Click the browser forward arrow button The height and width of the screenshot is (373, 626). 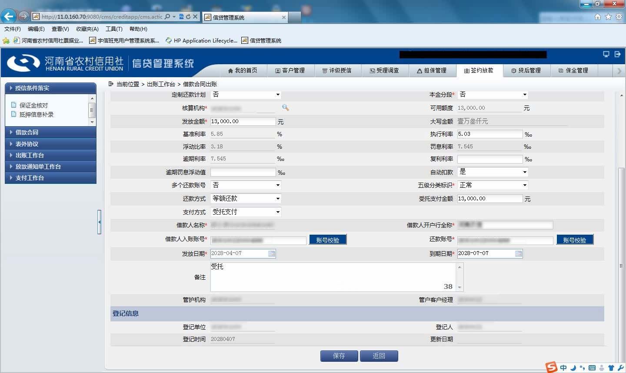[x=23, y=16]
